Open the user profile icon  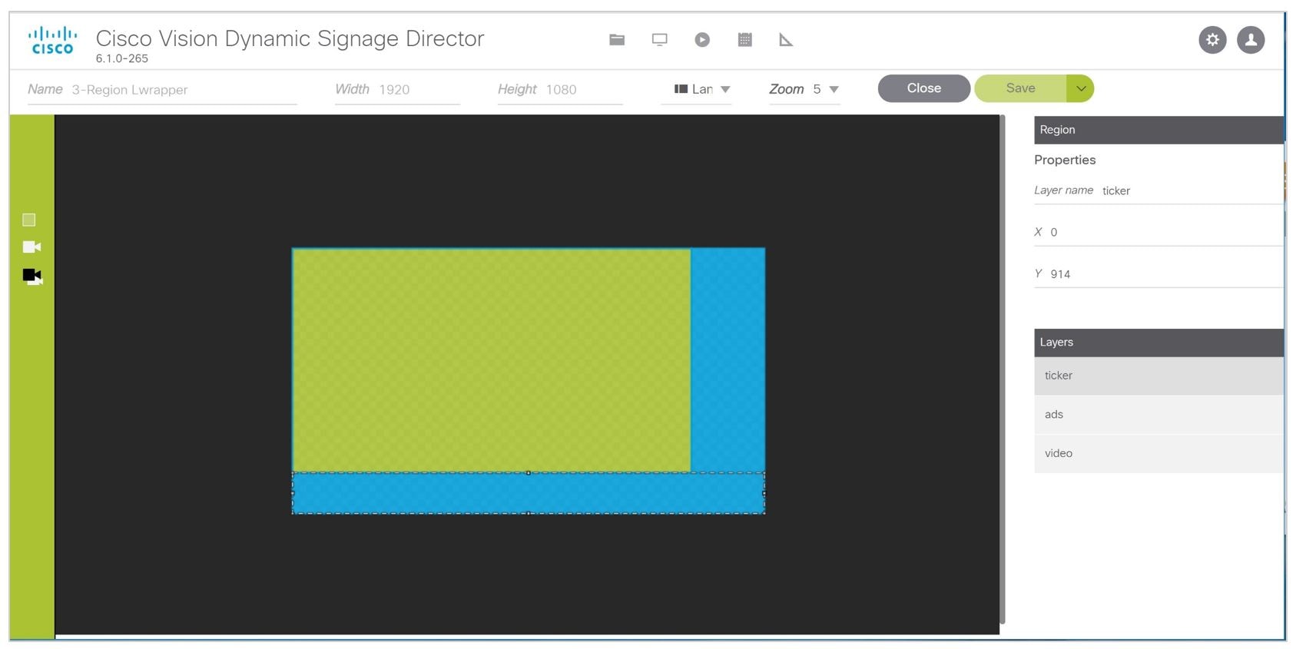pyautogui.click(x=1251, y=40)
